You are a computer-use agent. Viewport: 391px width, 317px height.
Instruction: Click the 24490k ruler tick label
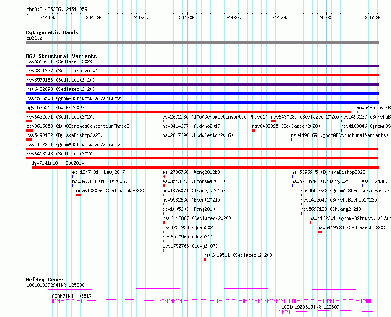(279, 18)
